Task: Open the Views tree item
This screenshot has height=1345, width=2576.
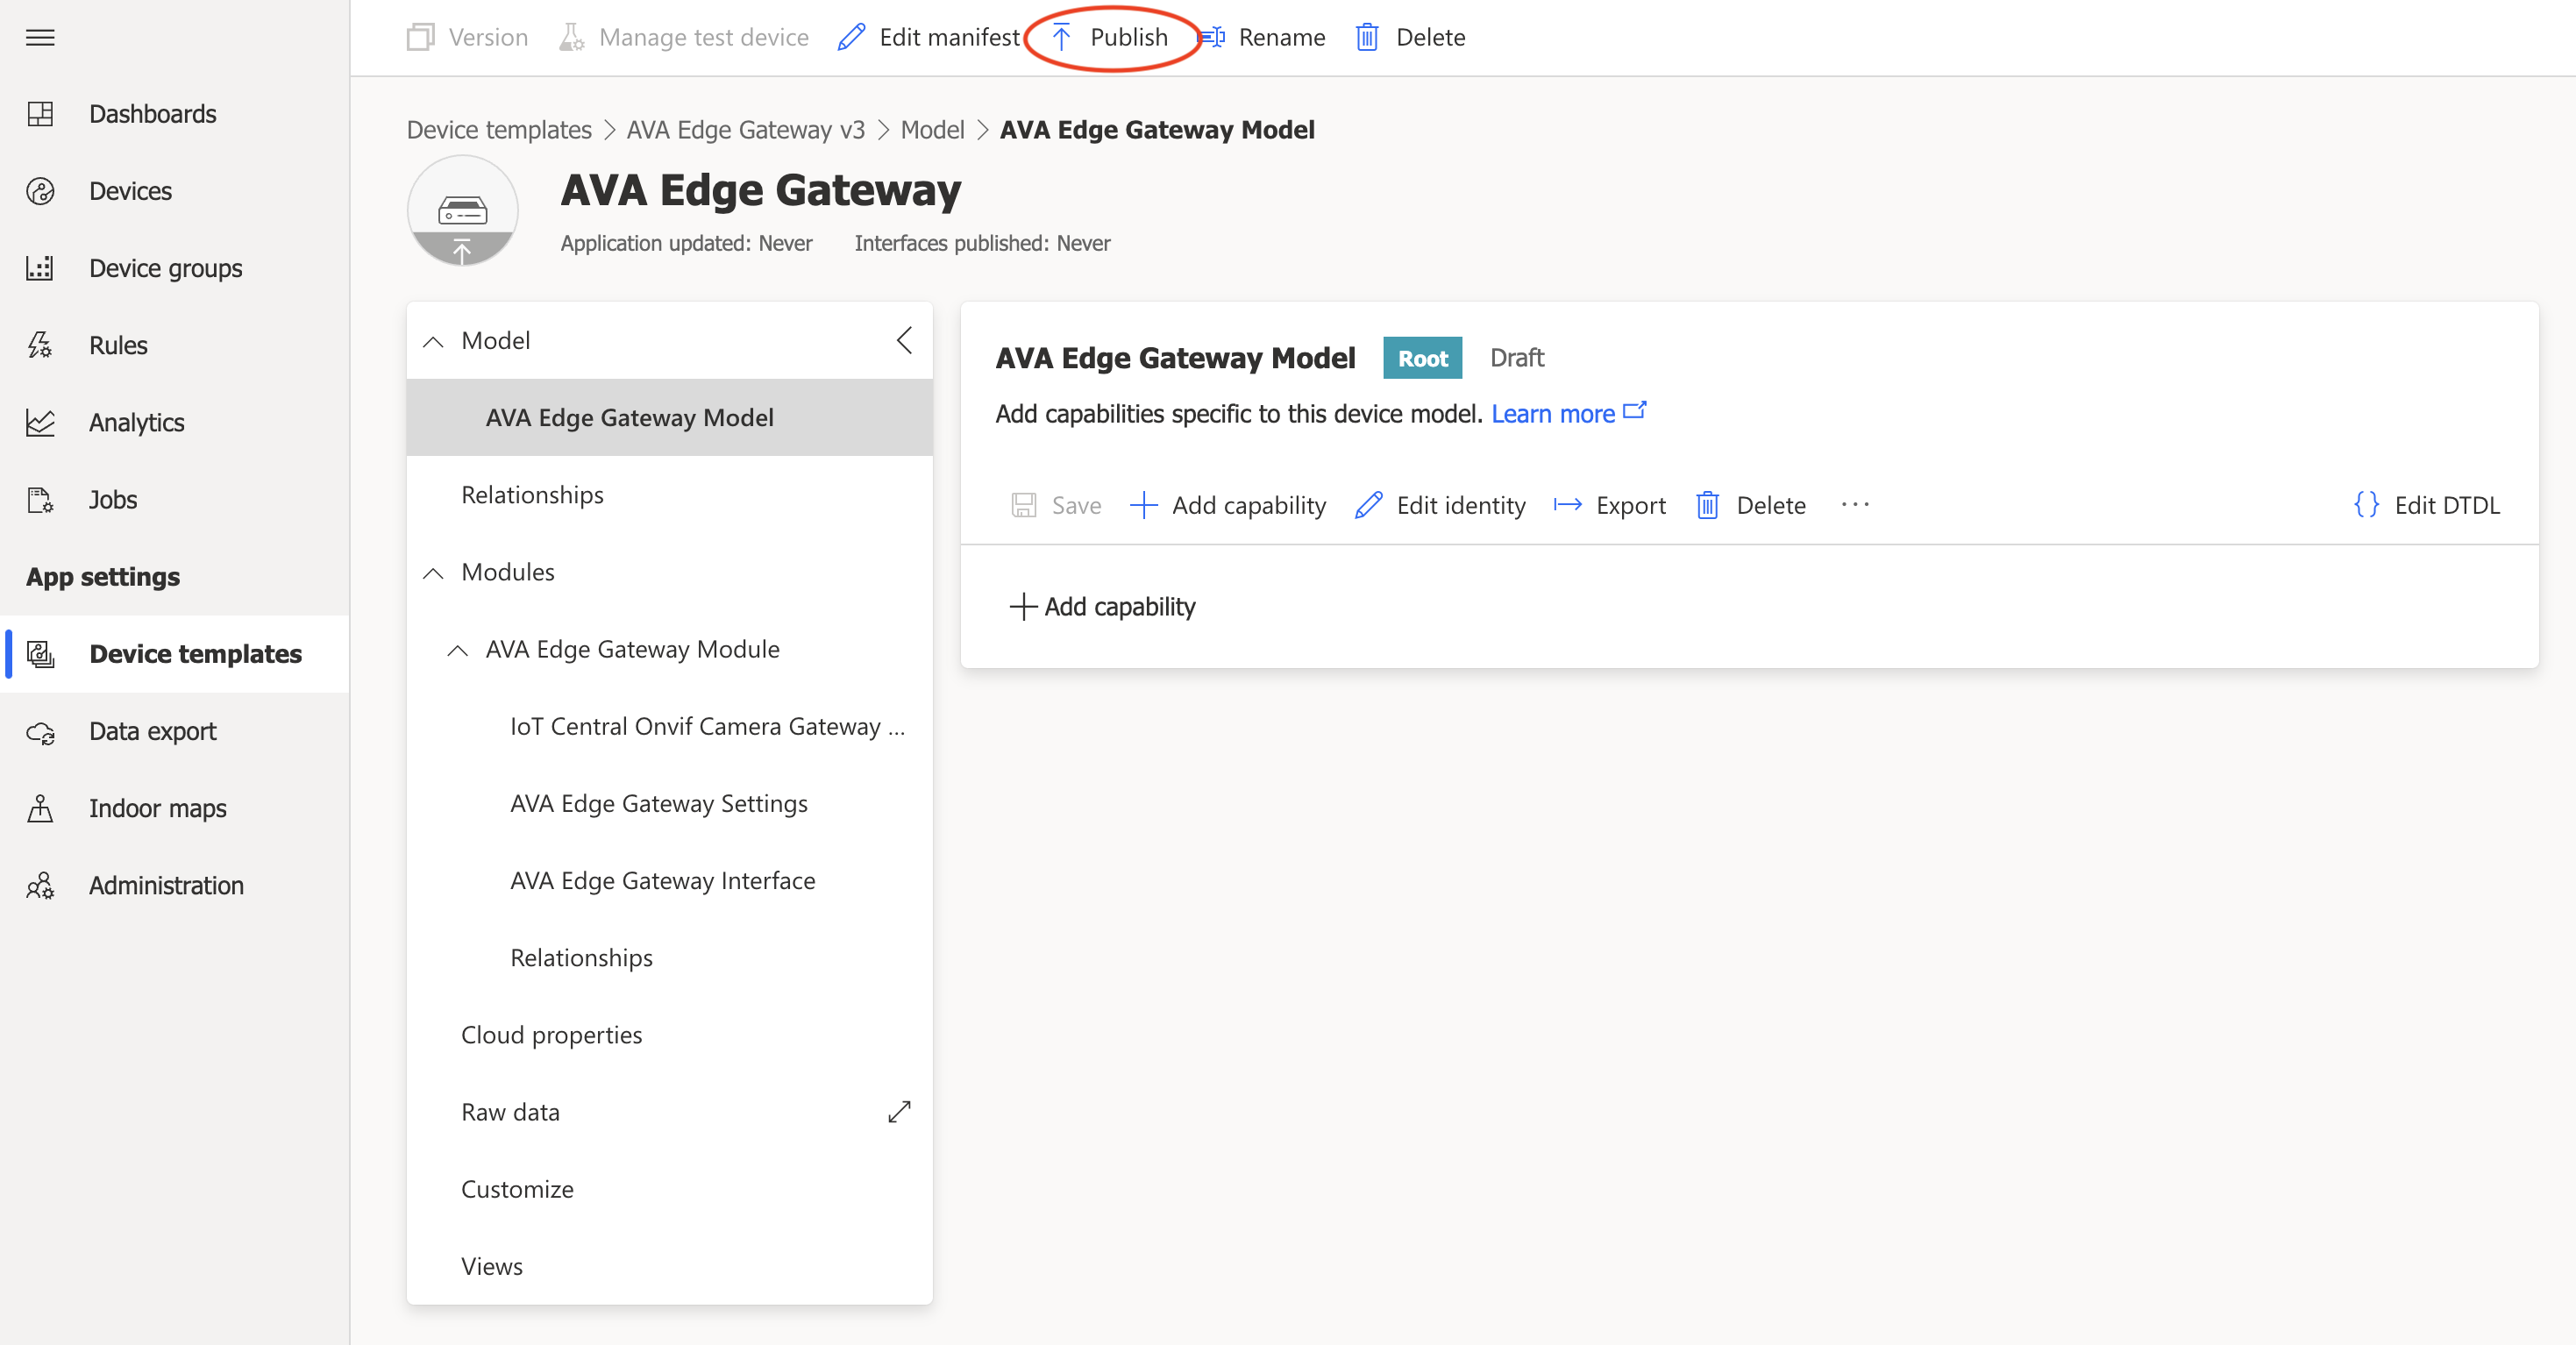Action: [491, 1266]
